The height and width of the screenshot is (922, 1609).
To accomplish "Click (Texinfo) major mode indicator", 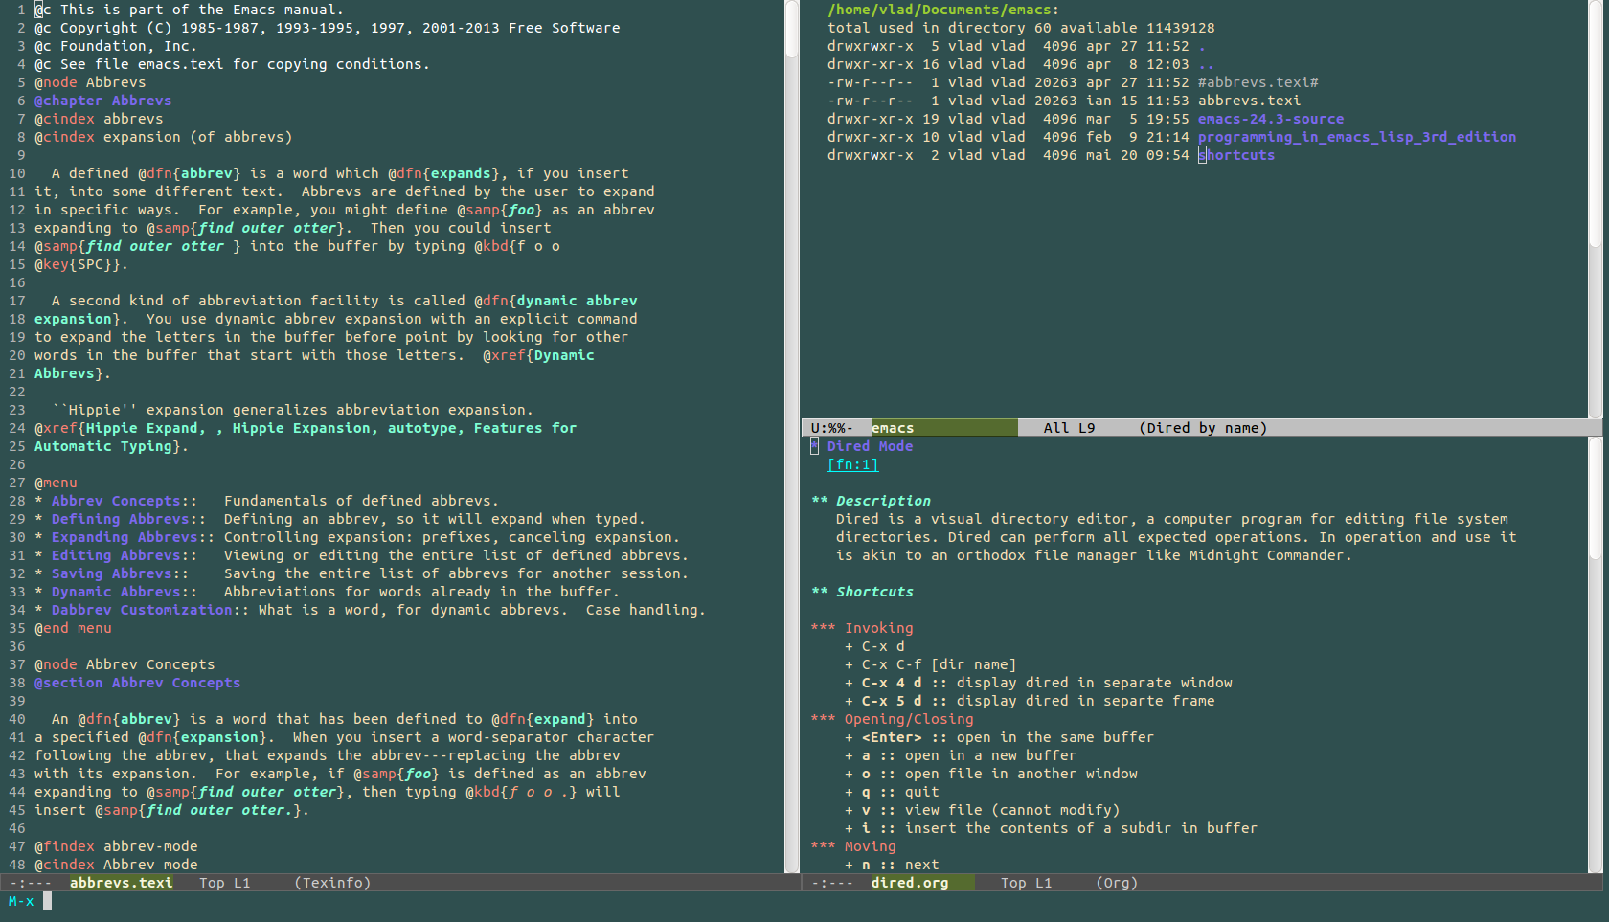I will pyautogui.click(x=332, y=883).
